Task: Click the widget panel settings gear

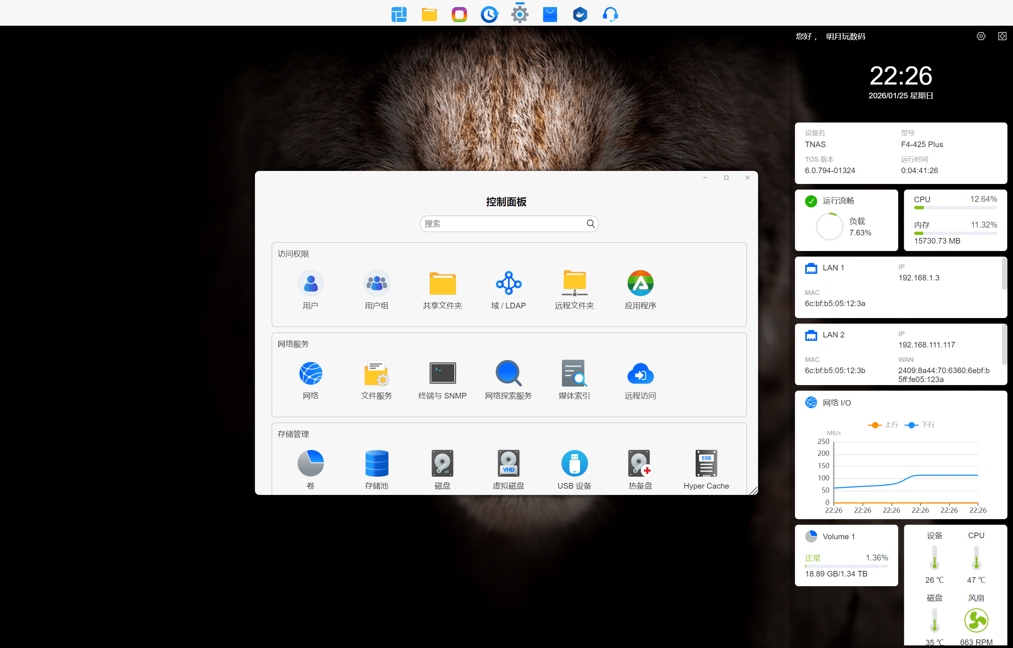Action: [981, 36]
